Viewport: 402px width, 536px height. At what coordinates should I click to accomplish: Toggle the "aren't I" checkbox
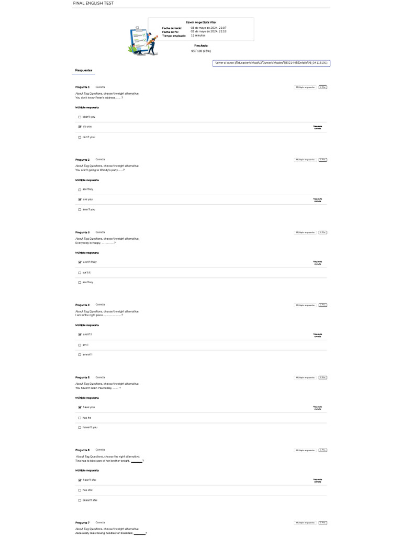point(80,334)
